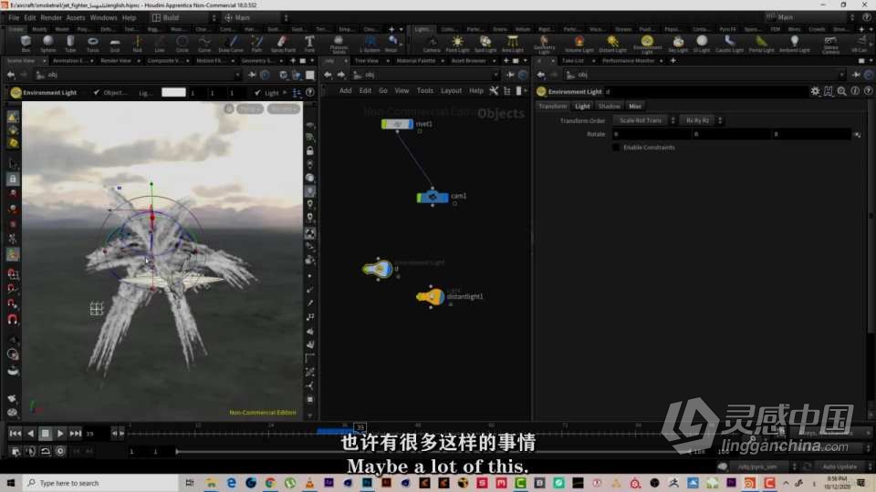Select the environment light node
The image size is (876, 492).
(x=377, y=269)
